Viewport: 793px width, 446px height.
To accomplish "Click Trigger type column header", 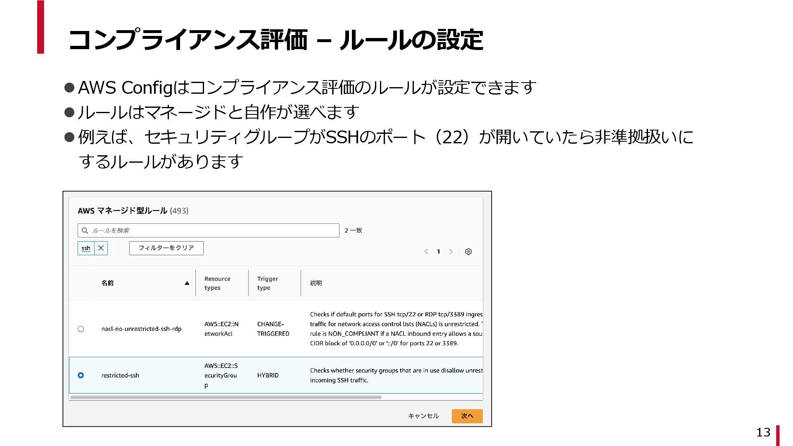I will coord(267,283).
